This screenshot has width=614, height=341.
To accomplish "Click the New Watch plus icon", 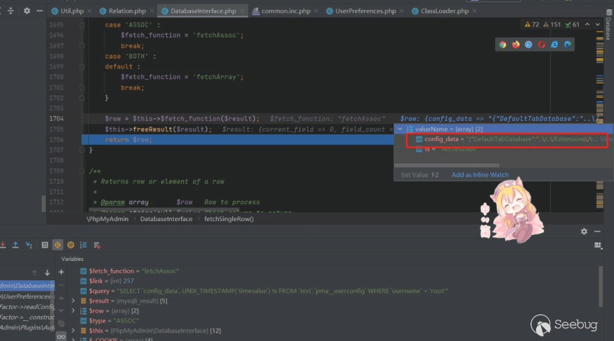I will tap(61, 272).
